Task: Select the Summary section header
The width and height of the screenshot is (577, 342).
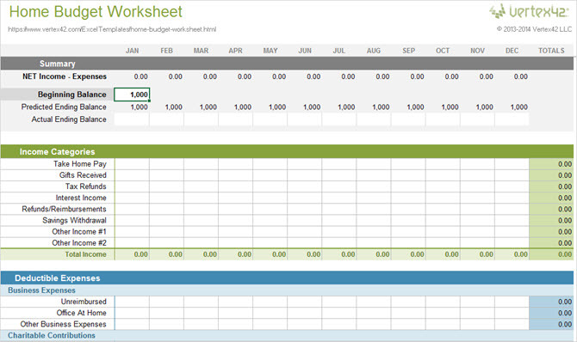Action: point(287,64)
